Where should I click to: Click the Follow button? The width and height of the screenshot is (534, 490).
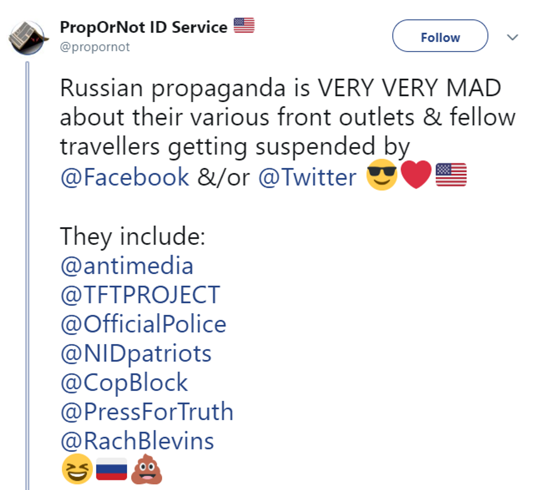[x=440, y=36]
